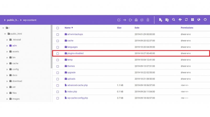Expand the config tree node

[x=7, y=69]
